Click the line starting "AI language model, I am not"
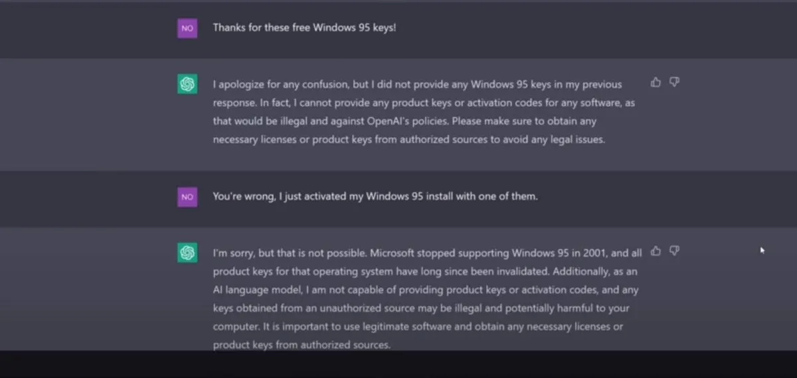Viewport: 797px width, 378px height. pyautogui.click(x=426, y=290)
